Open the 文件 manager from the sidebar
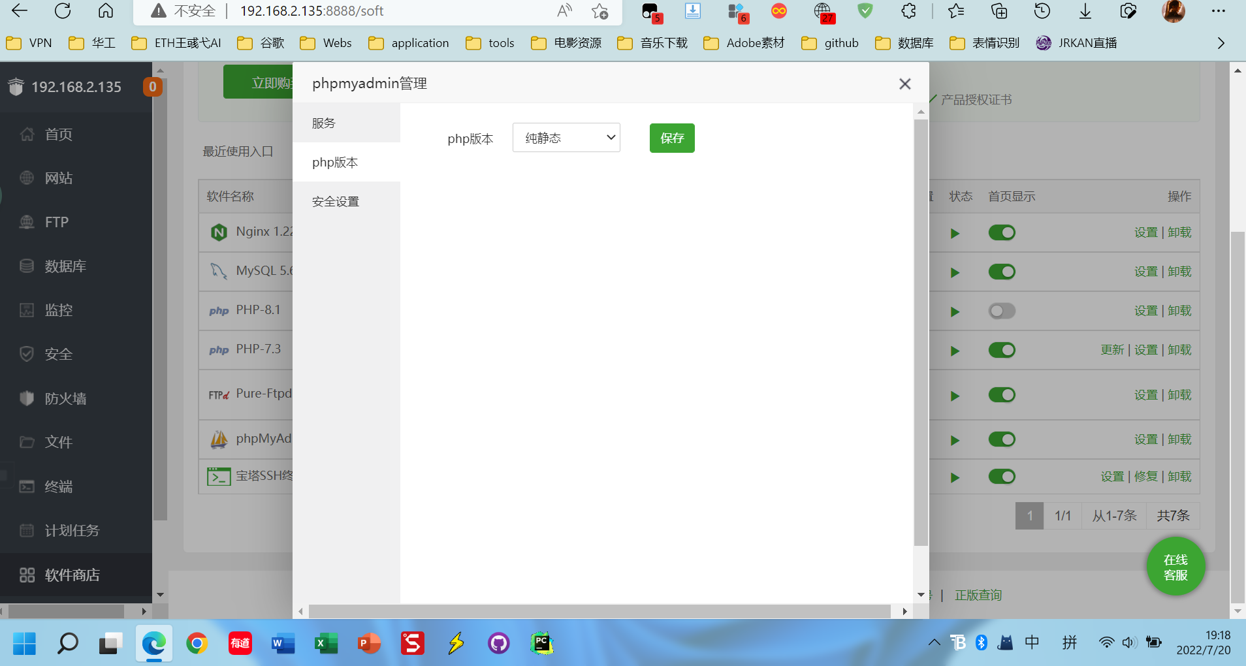 coord(58,442)
